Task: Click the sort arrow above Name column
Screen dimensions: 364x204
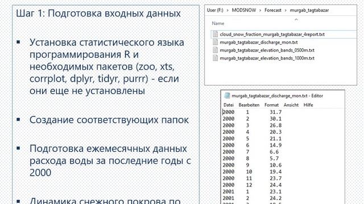Action: (x=296, y=19)
